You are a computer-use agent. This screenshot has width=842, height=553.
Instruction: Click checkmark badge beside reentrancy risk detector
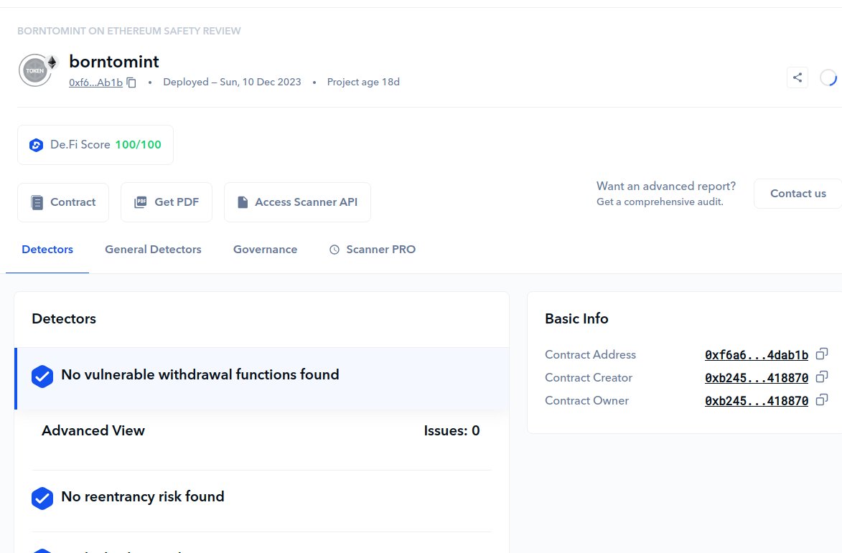click(x=42, y=498)
